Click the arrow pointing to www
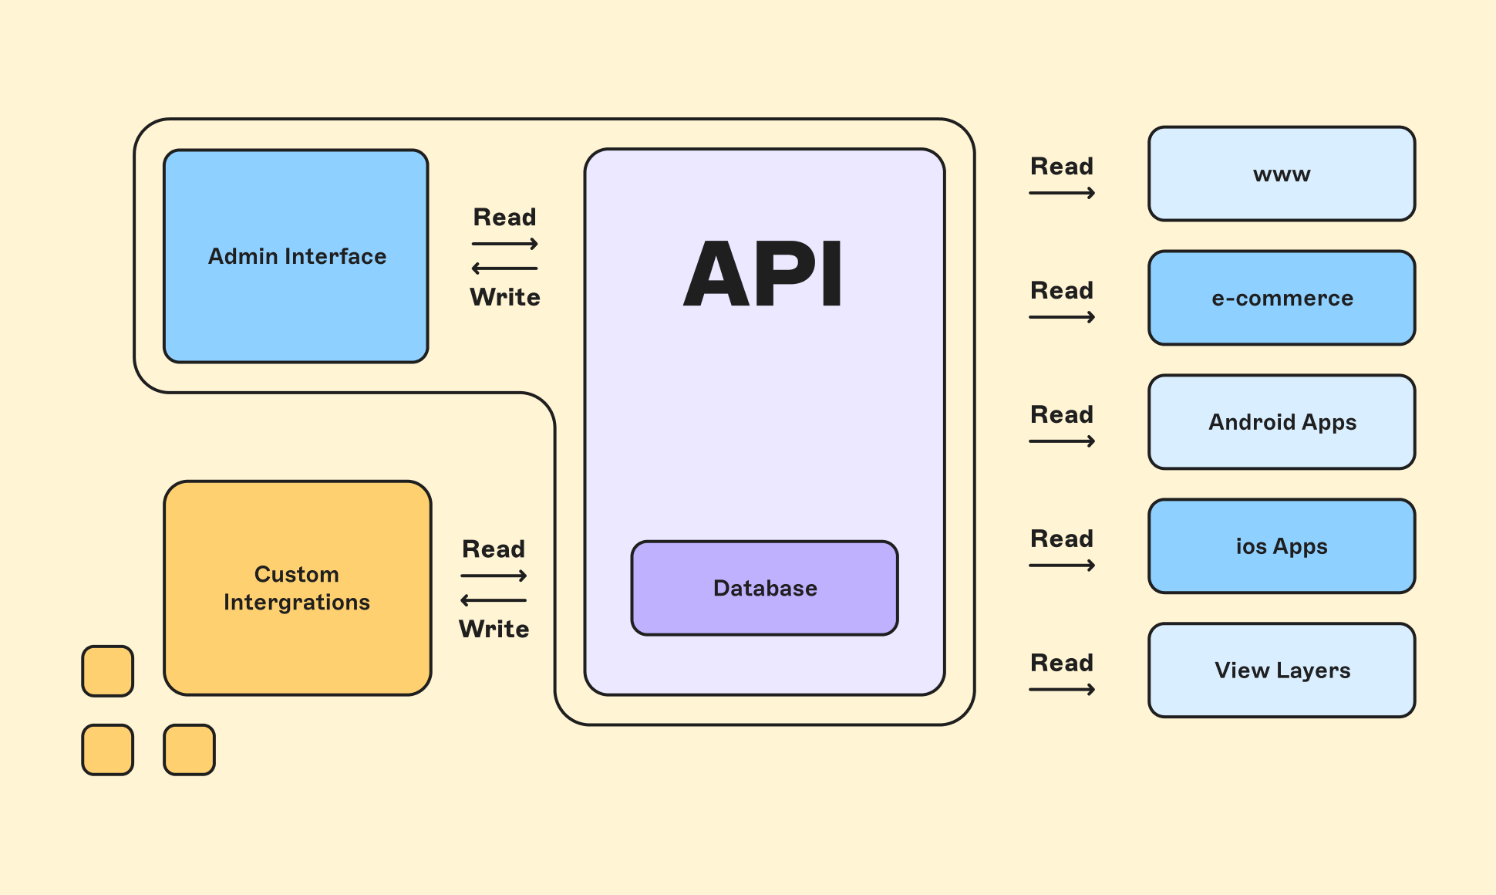 1063,193
